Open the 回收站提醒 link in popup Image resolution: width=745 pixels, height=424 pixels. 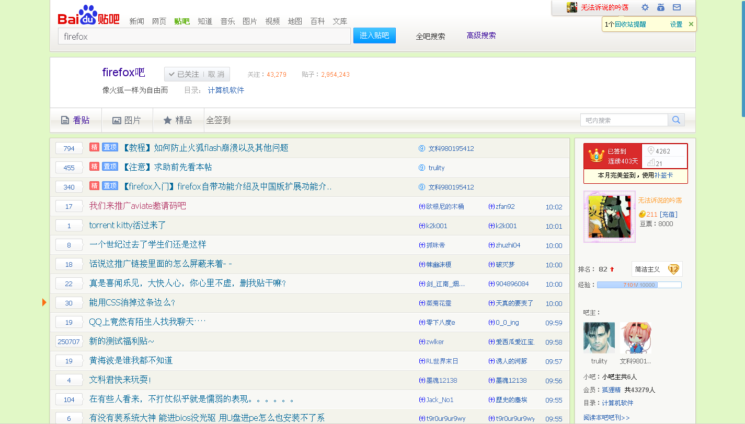(630, 24)
